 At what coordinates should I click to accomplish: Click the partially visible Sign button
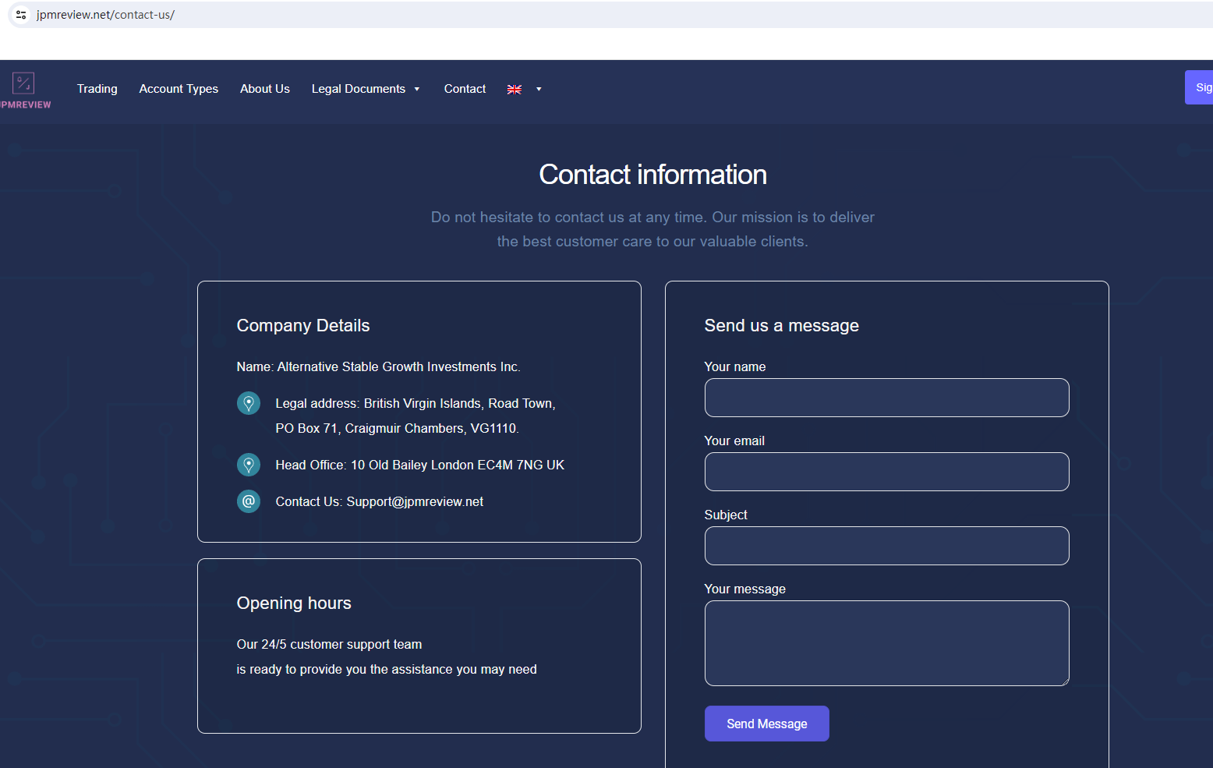pyautogui.click(x=1201, y=87)
